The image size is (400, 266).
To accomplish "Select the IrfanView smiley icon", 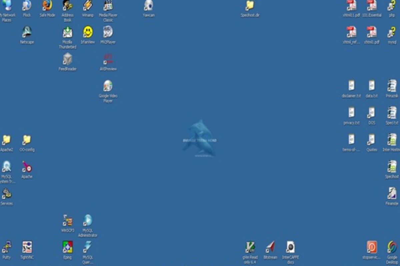I will (x=88, y=32).
